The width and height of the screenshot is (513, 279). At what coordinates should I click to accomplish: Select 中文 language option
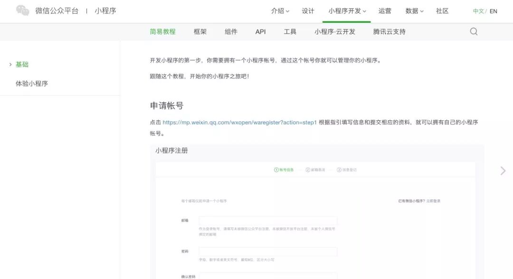[478, 11]
